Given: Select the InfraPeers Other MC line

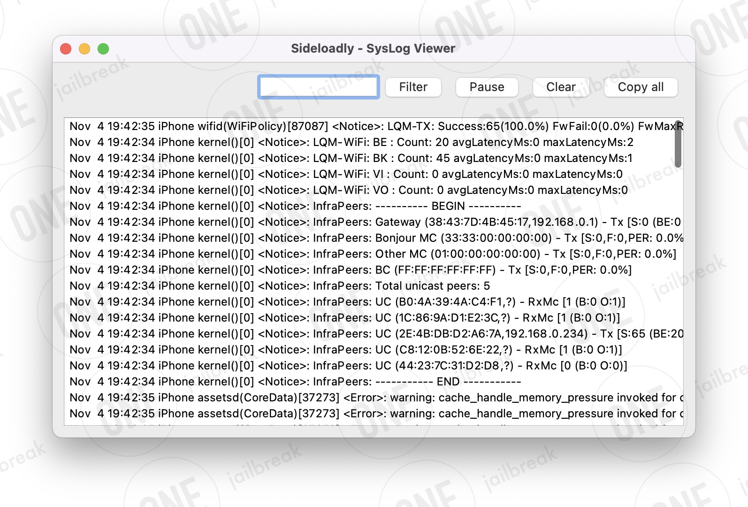Looking at the screenshot, I should point(374,254).
